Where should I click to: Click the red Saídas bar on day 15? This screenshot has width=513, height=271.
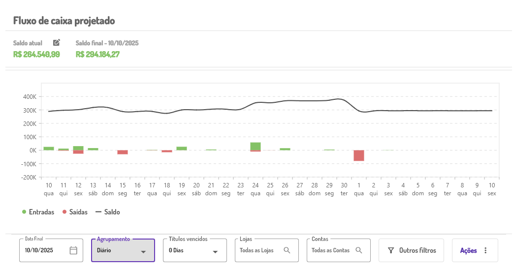coord(123,152)
